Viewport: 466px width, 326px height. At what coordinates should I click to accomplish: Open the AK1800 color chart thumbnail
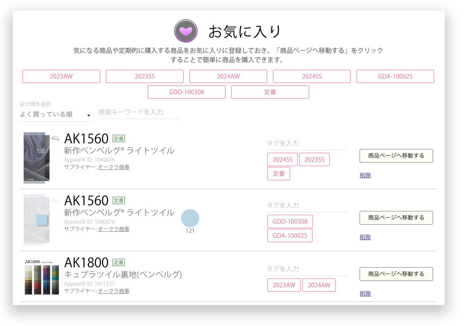pos(42,277)
